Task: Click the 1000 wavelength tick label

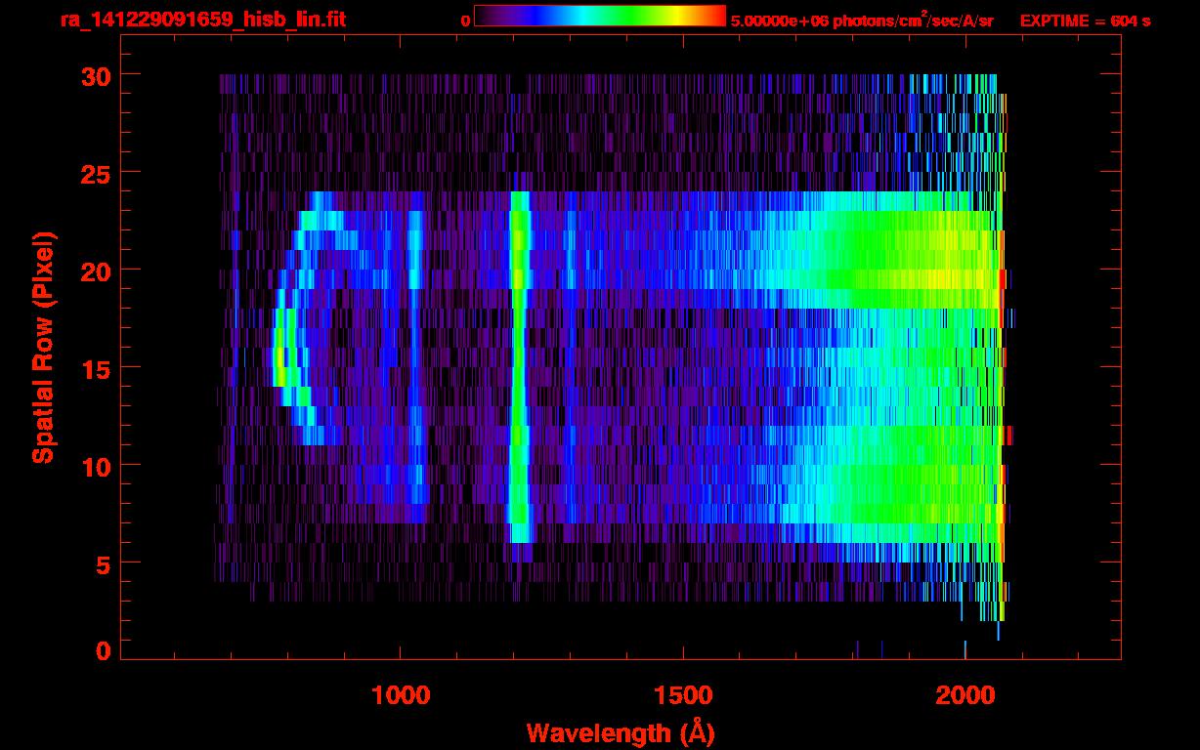Action: tap(401, 696)
